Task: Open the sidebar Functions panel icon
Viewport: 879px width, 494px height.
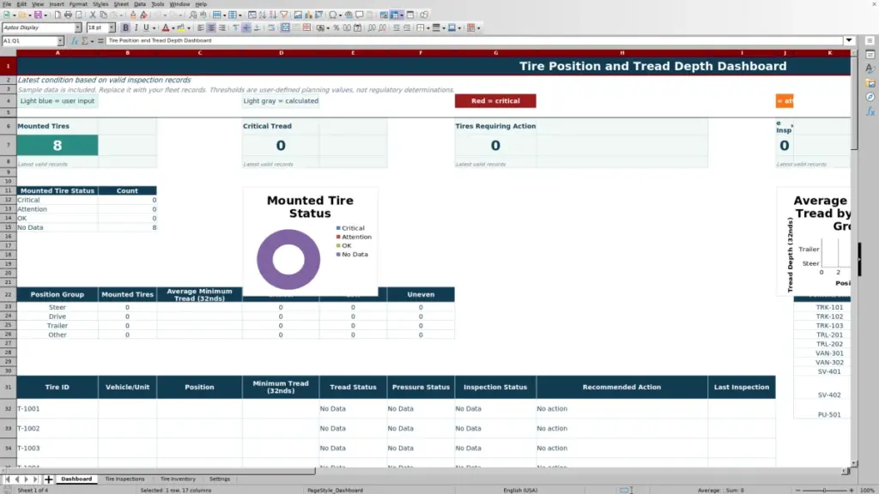Action: point(870,111)
